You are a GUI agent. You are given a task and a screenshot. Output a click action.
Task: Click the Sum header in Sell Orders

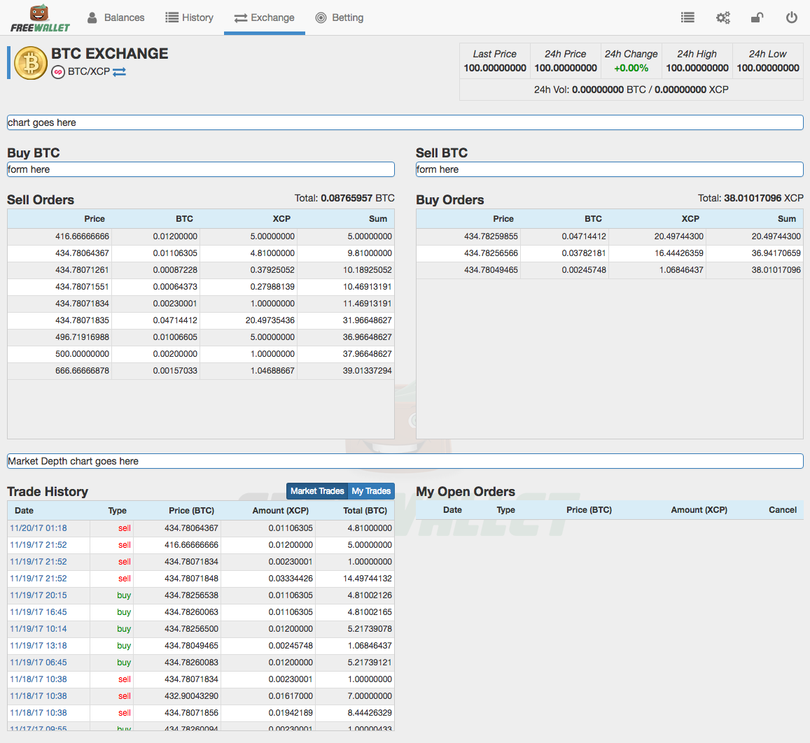(x=377, y=219)
